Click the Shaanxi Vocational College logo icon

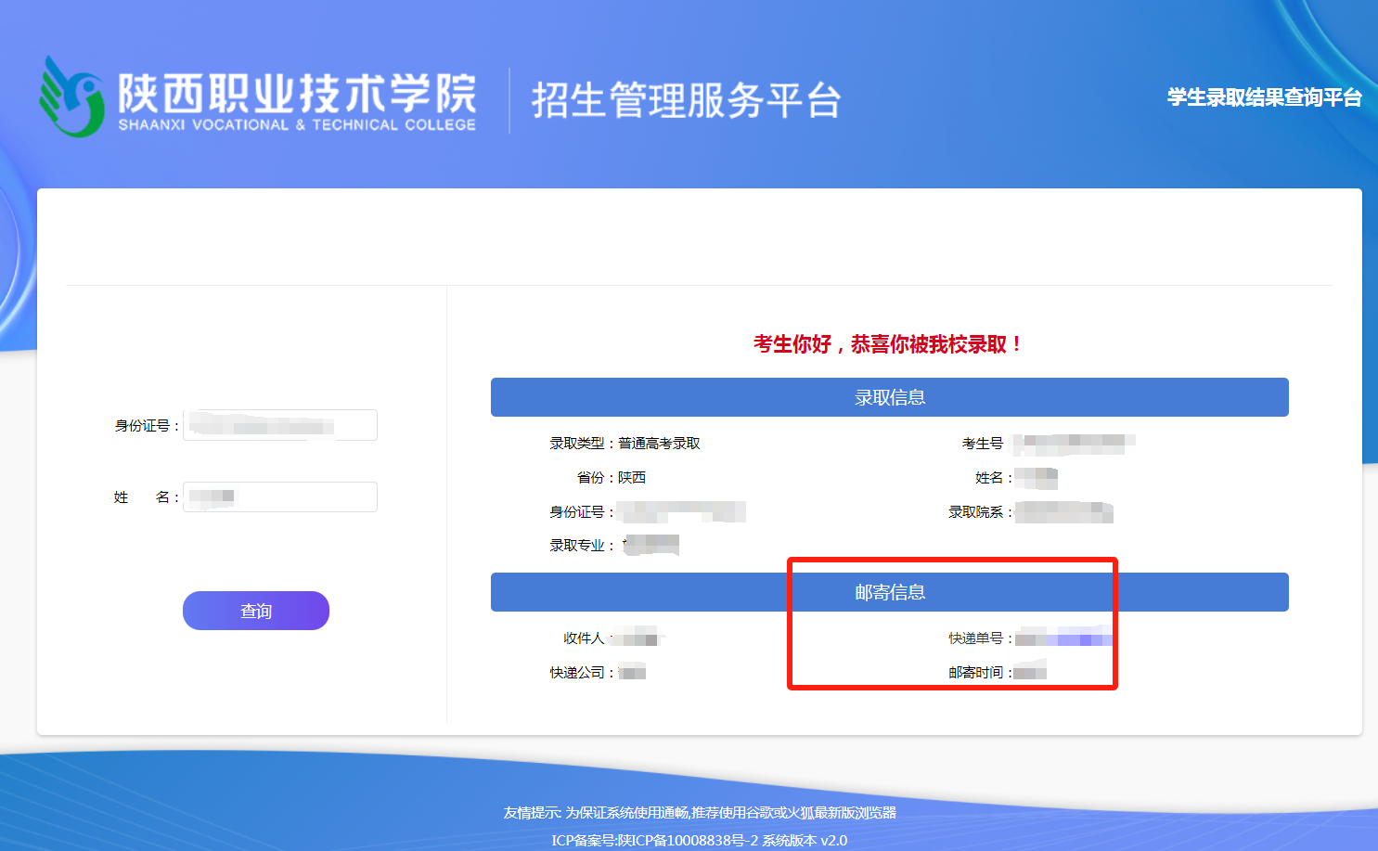coord(71,97)
